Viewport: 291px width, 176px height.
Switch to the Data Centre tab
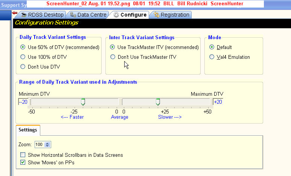tap(88, 15)
